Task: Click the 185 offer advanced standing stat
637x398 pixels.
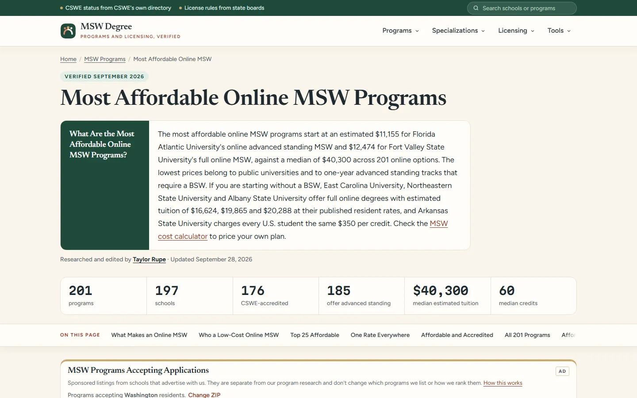Action: [361, 296]
